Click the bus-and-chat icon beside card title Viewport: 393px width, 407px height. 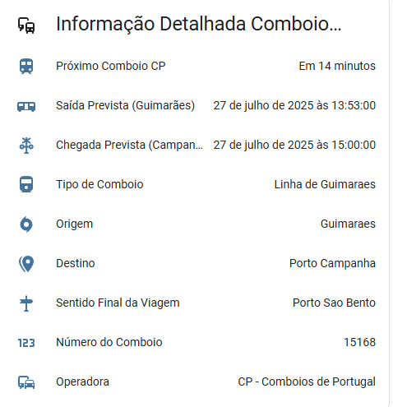(x=26, y=25)
